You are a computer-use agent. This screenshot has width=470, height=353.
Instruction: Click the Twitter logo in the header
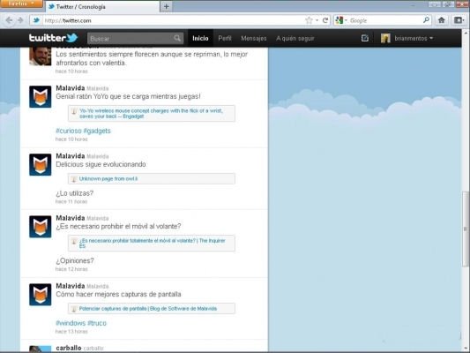coord(53,38)
